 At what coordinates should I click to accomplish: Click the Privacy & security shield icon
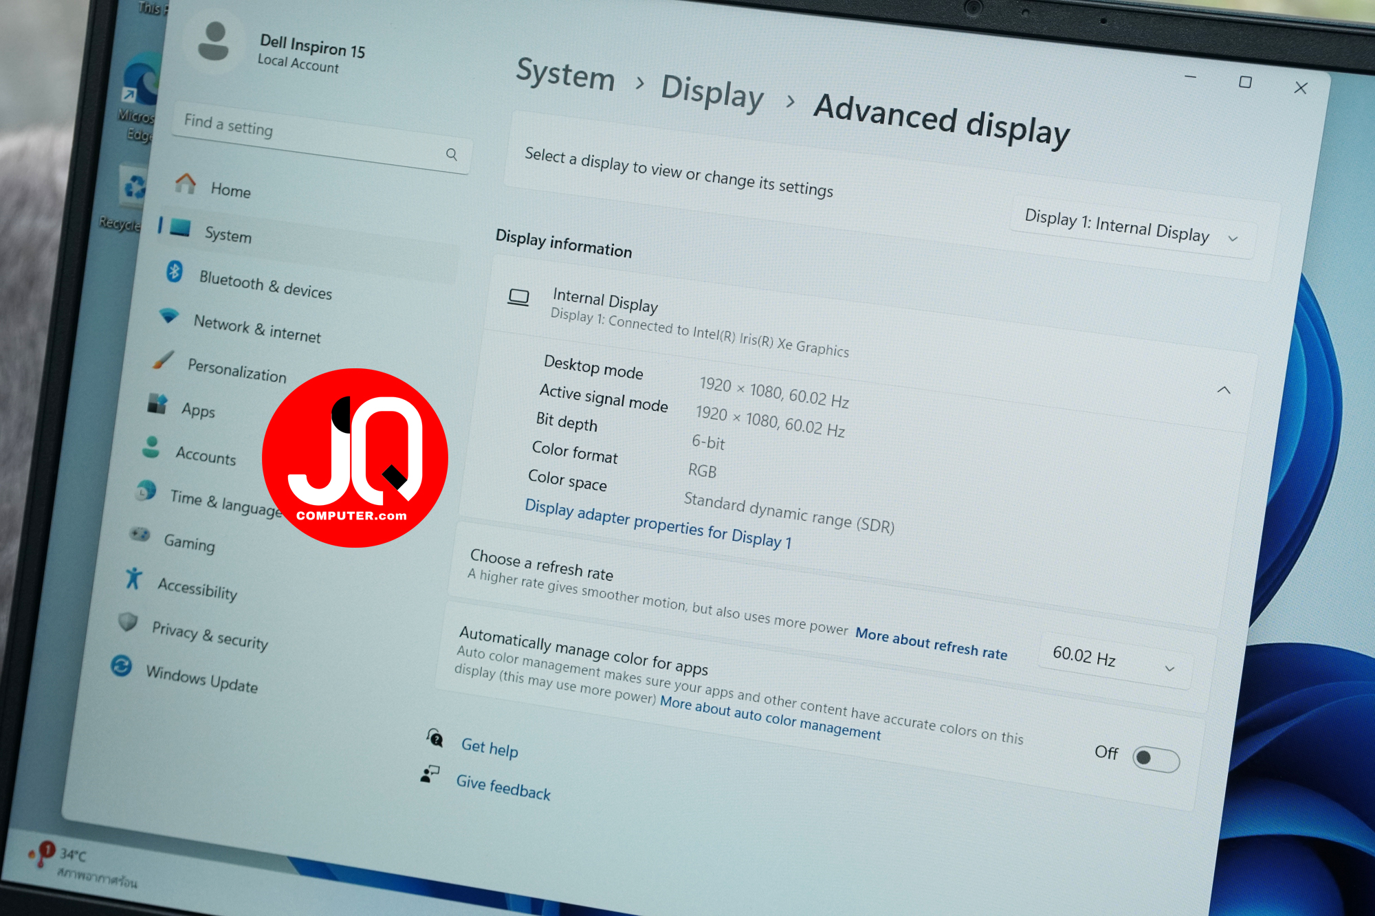click(128, 621)
